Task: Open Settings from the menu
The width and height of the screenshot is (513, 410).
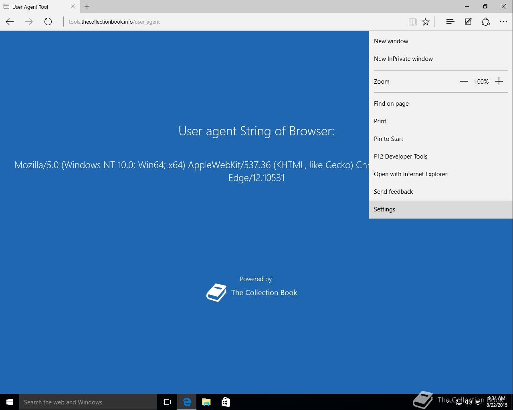Action: click(x=440, y=209)
